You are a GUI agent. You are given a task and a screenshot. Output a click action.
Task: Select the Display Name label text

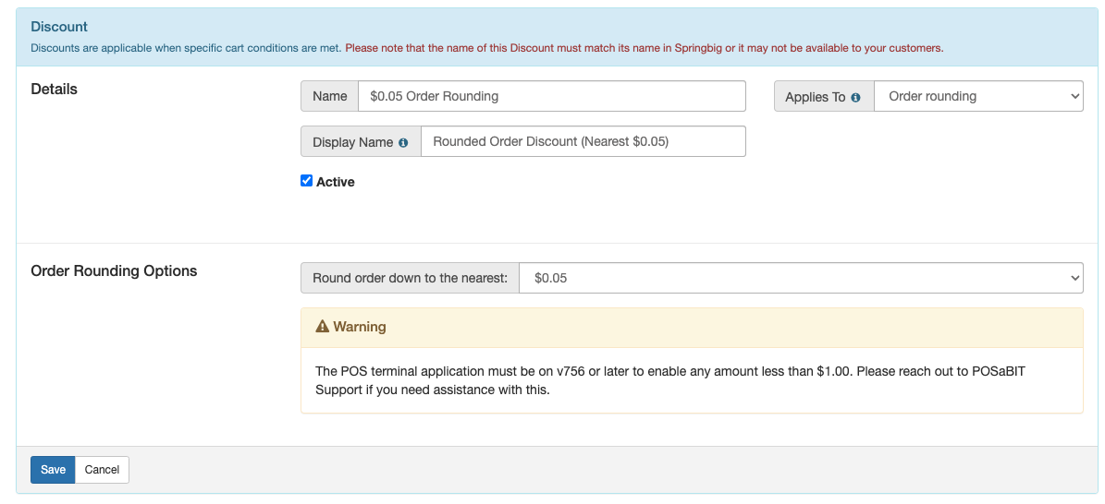click(x=352, y=142)
